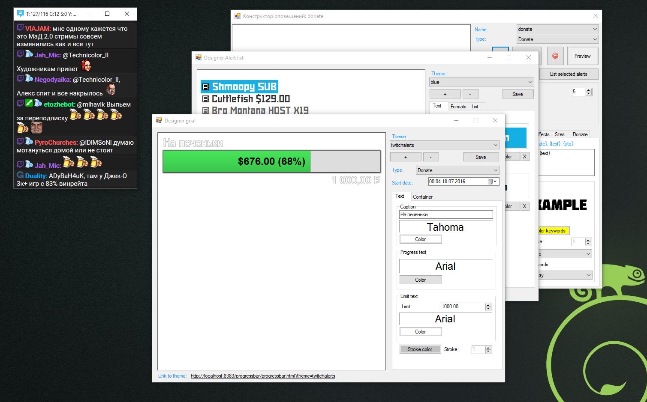The height and width of the screenshot is (402, 647).
Task: Click the Goodgame G icon next to Duality
Action: pyautogui.click(x=20, y=175)
